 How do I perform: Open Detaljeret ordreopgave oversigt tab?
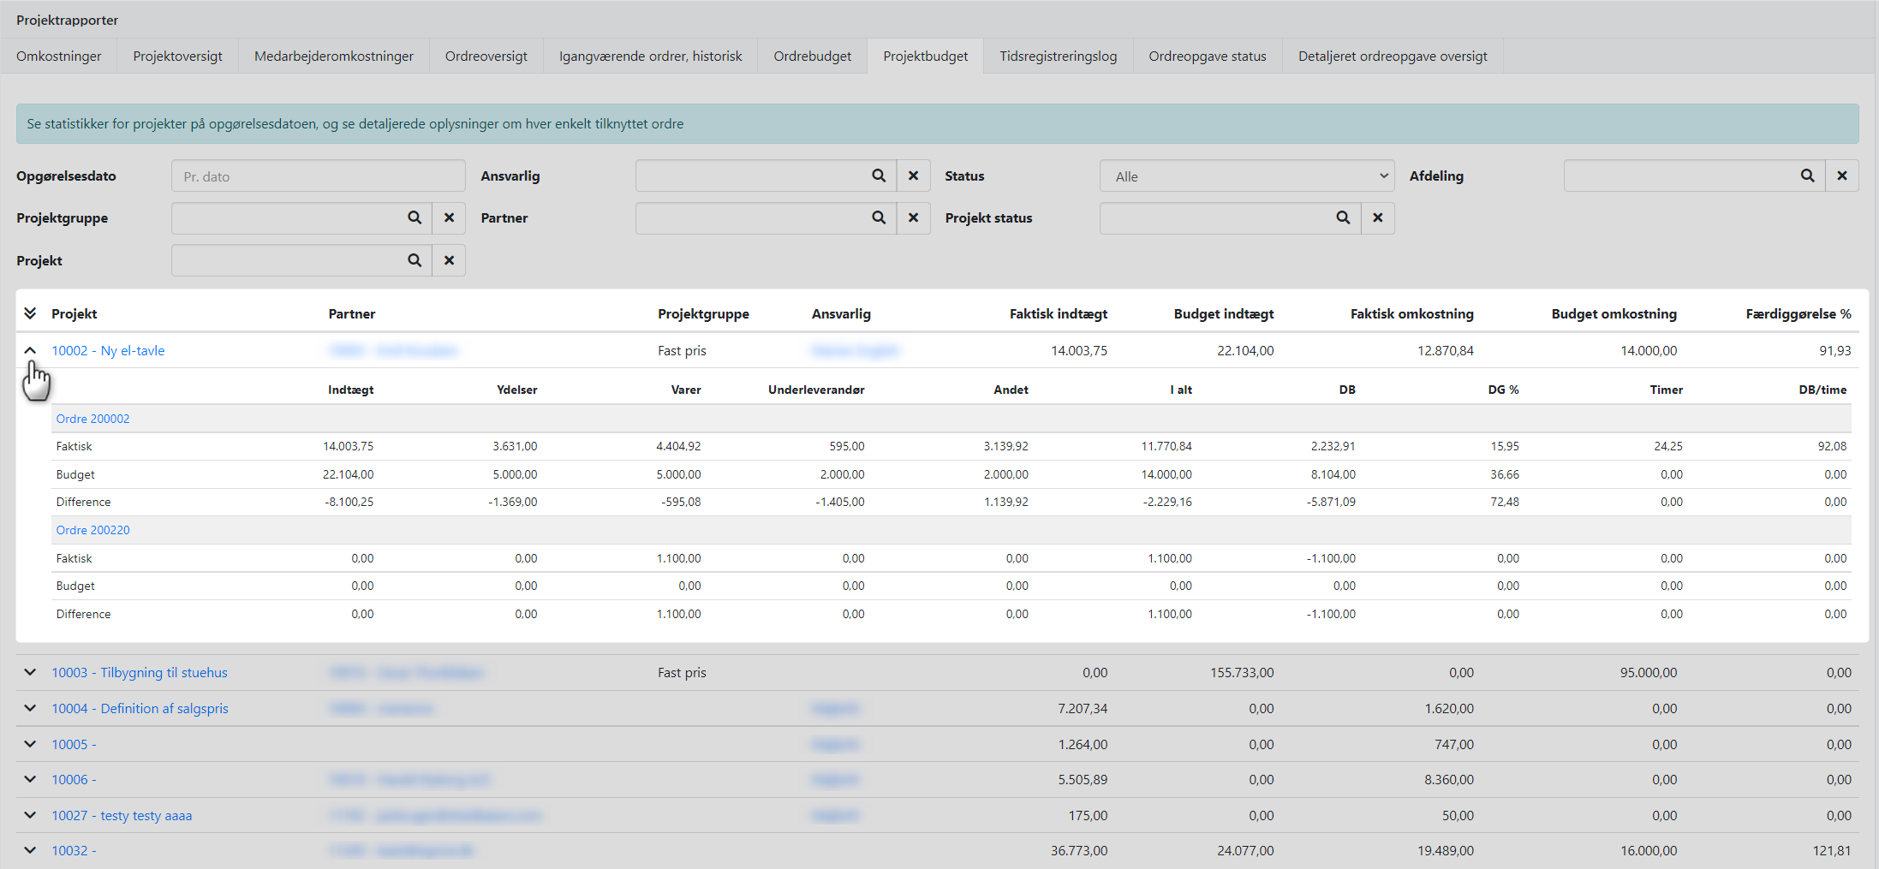[x=1393, y=56]
